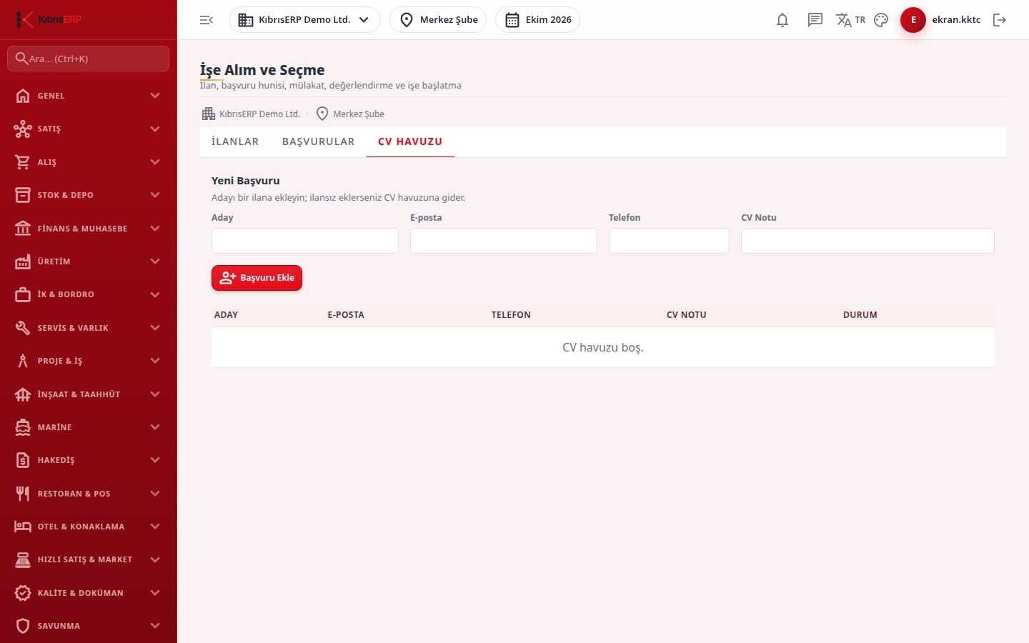Open the KıbrısERP Demo Ltd. company dropdown
Screen dimensions: 1029x643
(304, 20)
